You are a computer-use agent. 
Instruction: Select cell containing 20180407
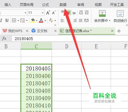pos(36,83)
